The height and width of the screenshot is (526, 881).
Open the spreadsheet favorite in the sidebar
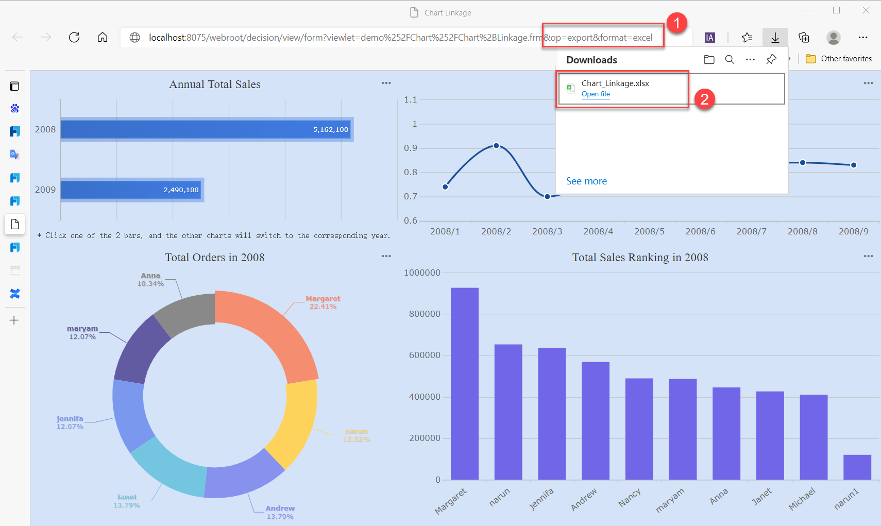tap(14, 270)
